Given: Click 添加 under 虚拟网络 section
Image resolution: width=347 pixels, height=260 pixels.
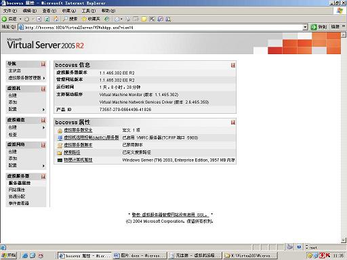Looking at the screenshot, I should (13, 158).
